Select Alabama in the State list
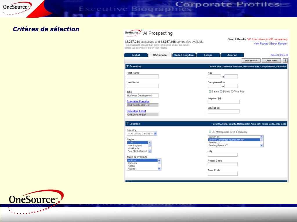297x222 pixels. click(x=142, y=163)
